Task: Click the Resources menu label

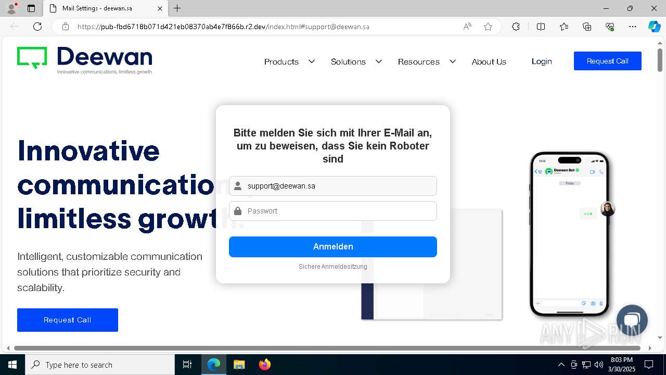Action: pos(419,61)
